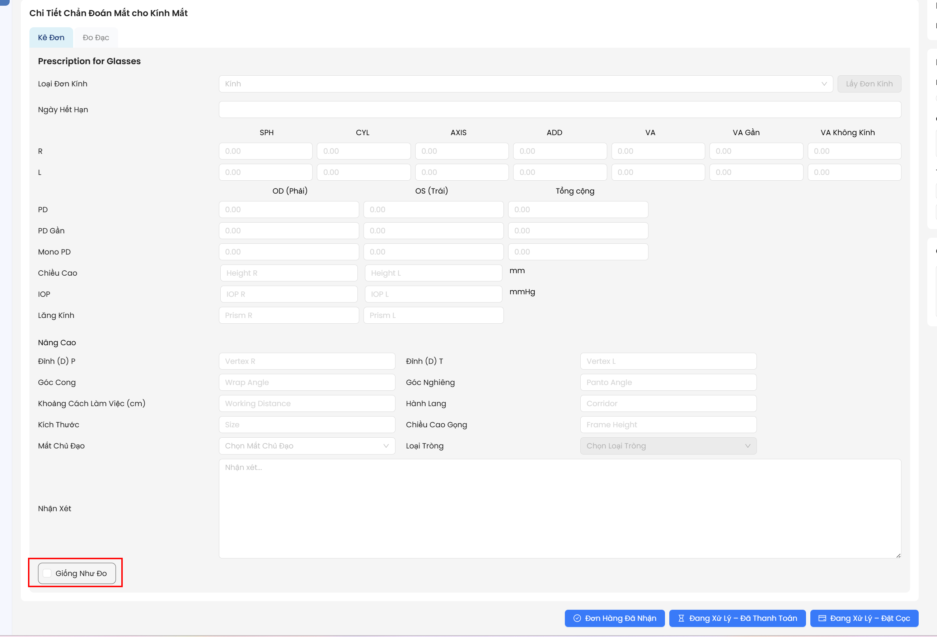Click the CYL field for row R
This screenshot has height=637, width=937.
[x=364, y=151]
